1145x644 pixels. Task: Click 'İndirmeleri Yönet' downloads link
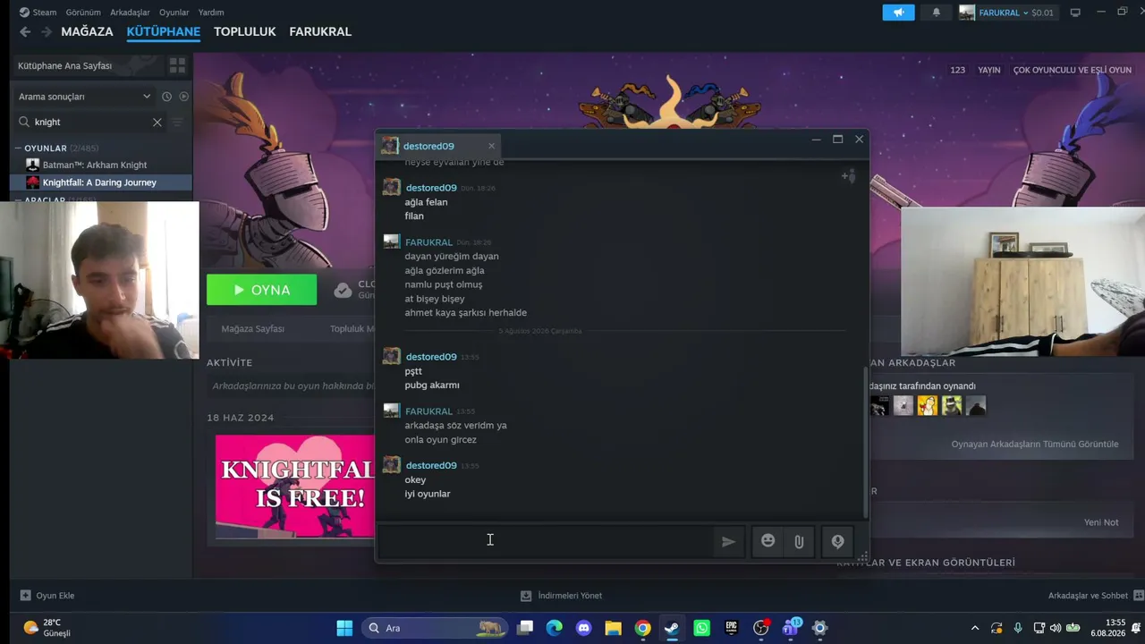click(561, 596)
